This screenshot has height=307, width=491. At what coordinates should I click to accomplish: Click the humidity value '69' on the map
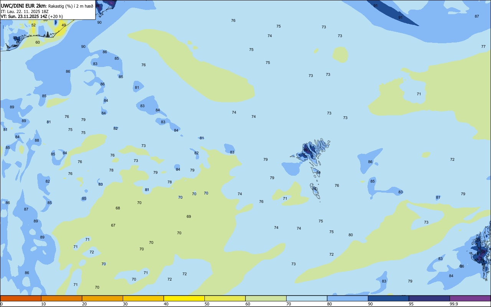click(189, 217)
